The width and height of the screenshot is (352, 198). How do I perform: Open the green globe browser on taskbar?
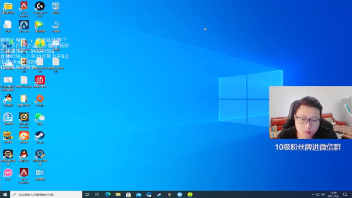[x=190, y=194]
